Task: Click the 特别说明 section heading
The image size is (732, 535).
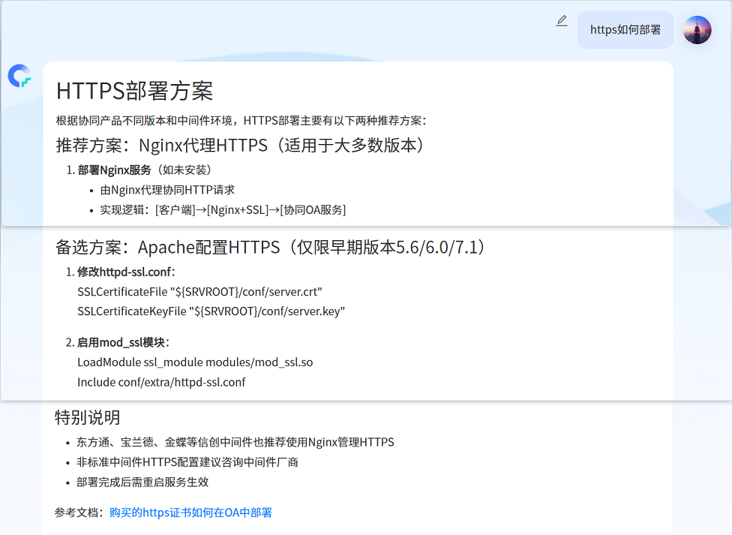Action: coord(88,417)
